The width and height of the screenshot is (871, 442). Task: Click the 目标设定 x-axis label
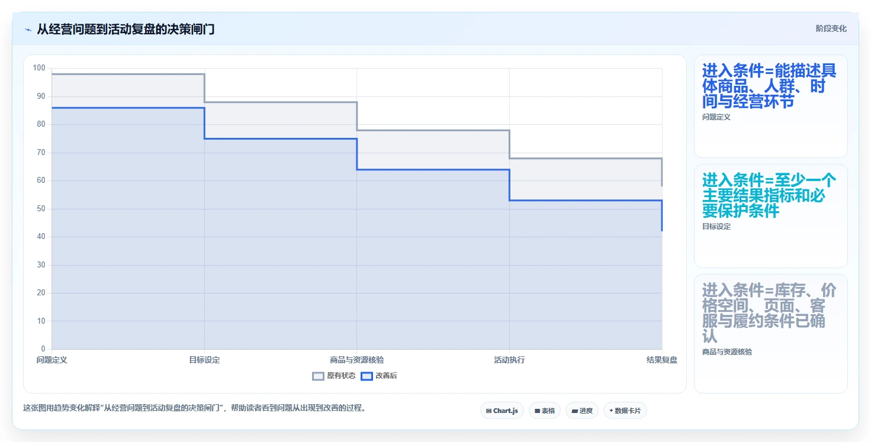[x=204, y=360]
